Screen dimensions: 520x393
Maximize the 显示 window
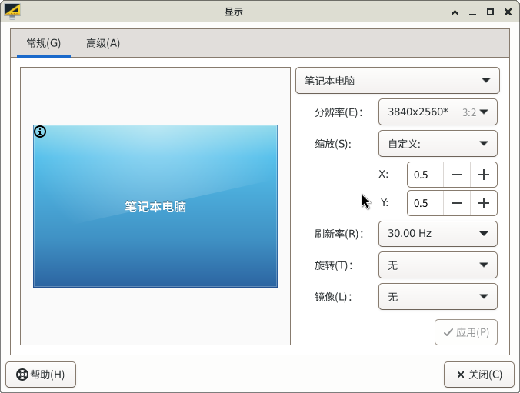[x=490, y=12]
